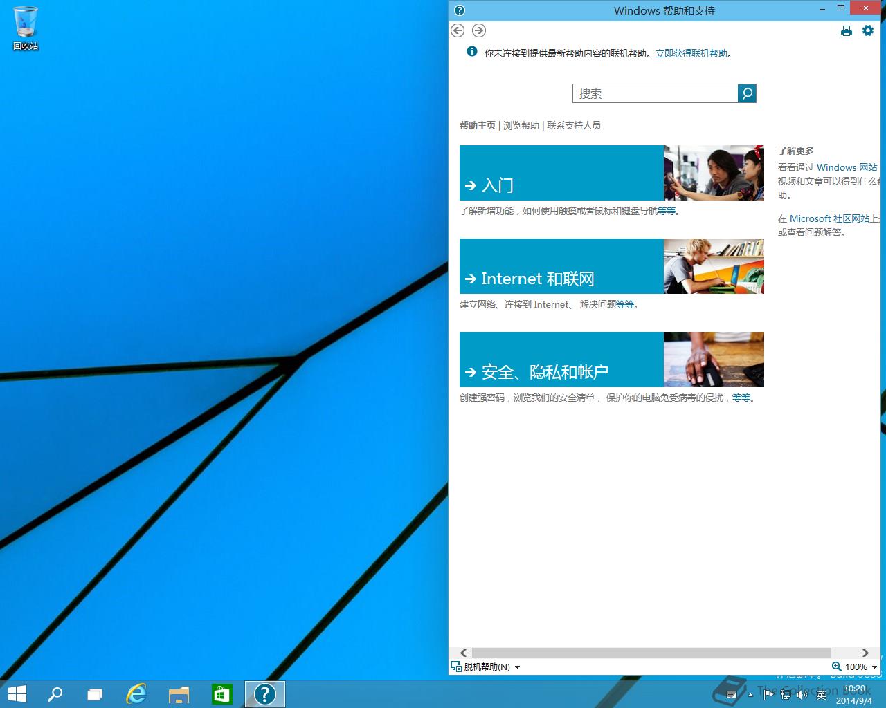886x708 pixels.
Task: Select 浏览帮助 navigation item
Action: pyautogui.click(x=521, y=125)
